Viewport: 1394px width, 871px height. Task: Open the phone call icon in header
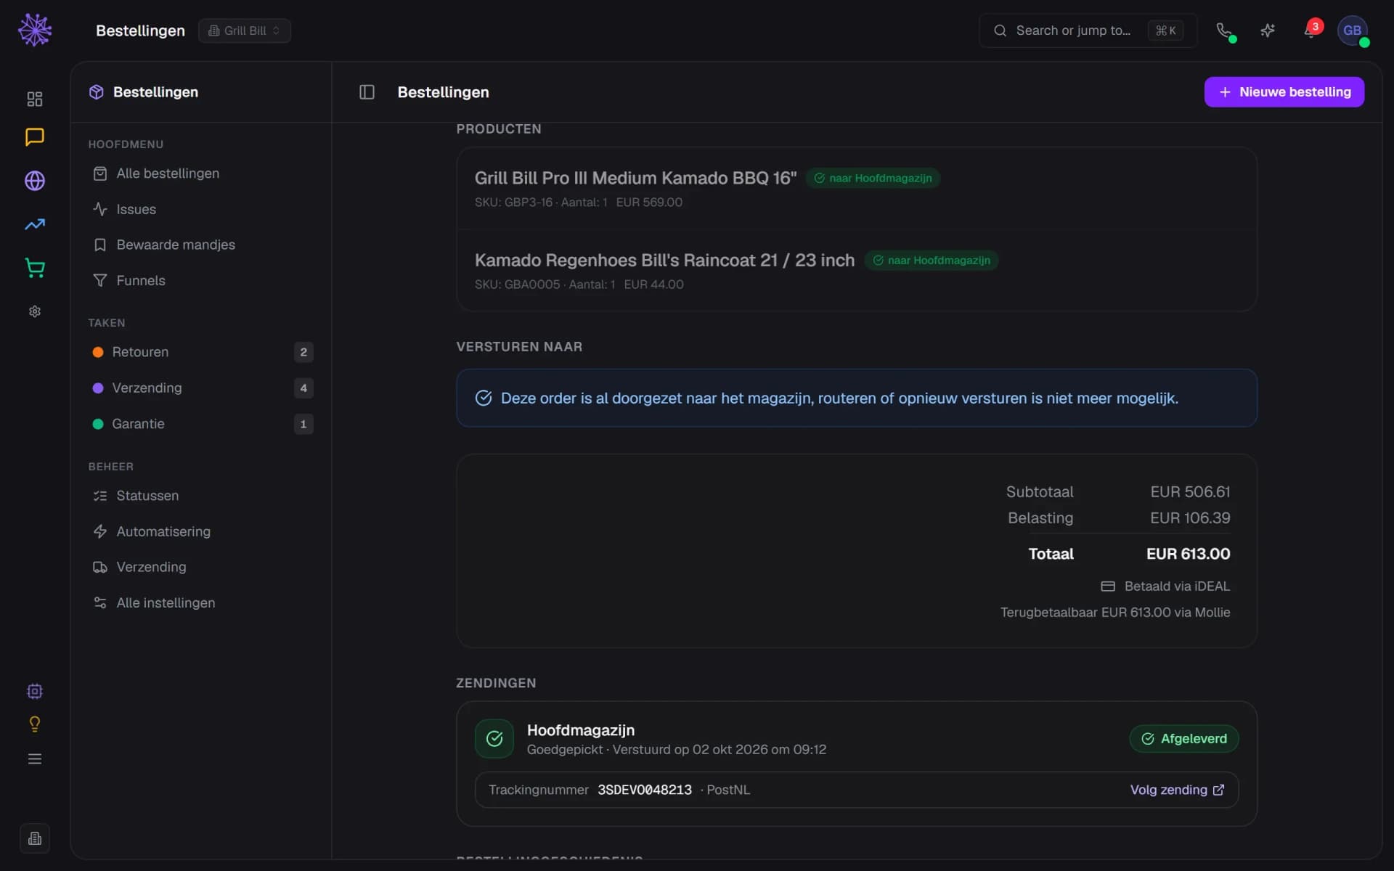click(1225, 30)
